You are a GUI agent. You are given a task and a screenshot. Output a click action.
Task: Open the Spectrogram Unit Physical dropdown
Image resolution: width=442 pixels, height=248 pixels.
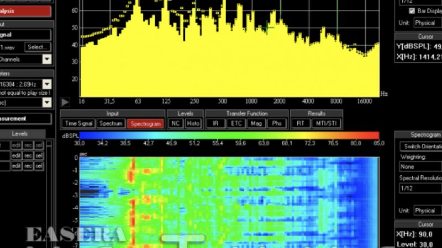tap(428, 211)
